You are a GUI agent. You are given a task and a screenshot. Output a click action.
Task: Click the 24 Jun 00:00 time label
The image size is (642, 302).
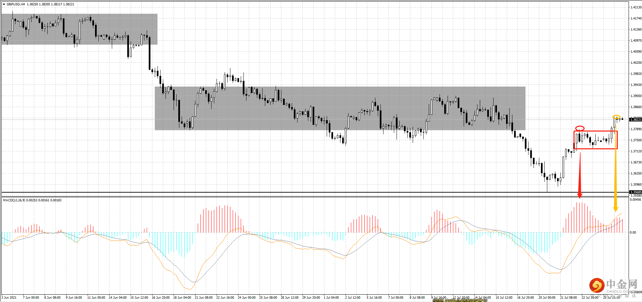coord(246,298)
